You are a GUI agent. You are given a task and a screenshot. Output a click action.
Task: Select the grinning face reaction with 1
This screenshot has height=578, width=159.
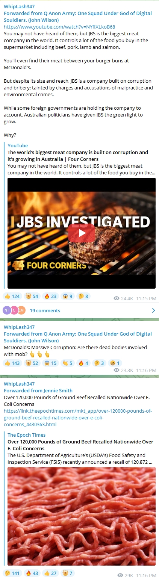pos(114,363)
